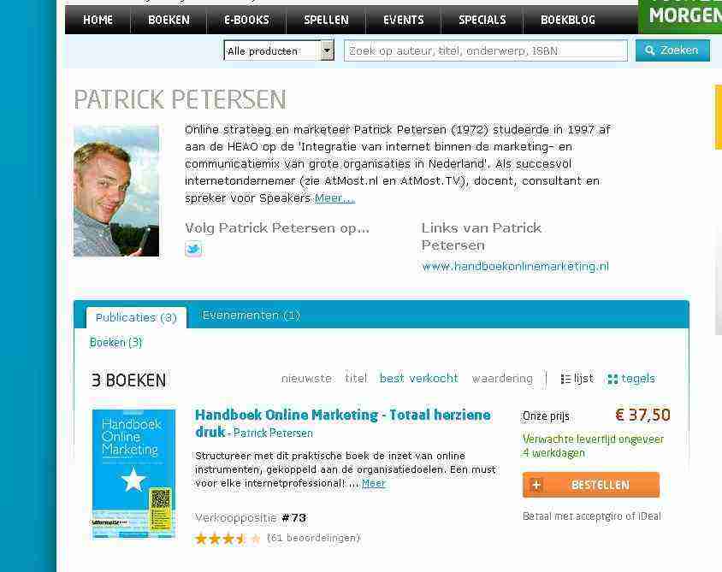
Task: Click the Zoeken search button
Action: pyautogui.click(x=672, y=50)
